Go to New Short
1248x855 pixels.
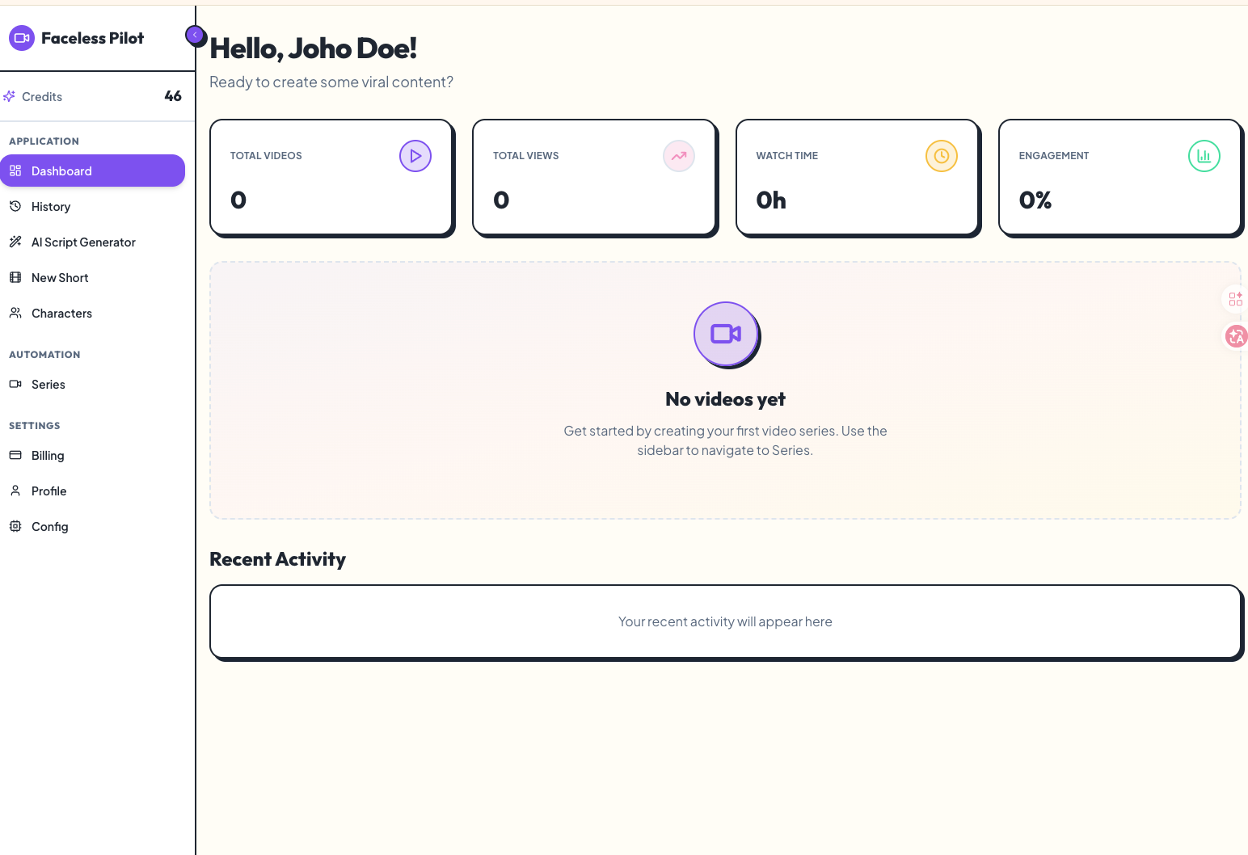coord(60,278)
